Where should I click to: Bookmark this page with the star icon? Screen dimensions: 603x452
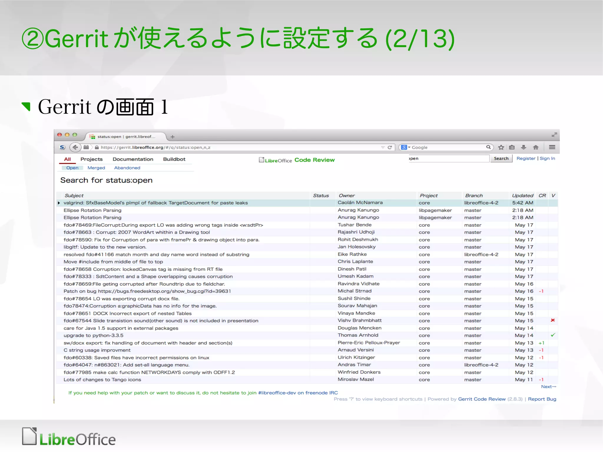[x=501, y=147]
